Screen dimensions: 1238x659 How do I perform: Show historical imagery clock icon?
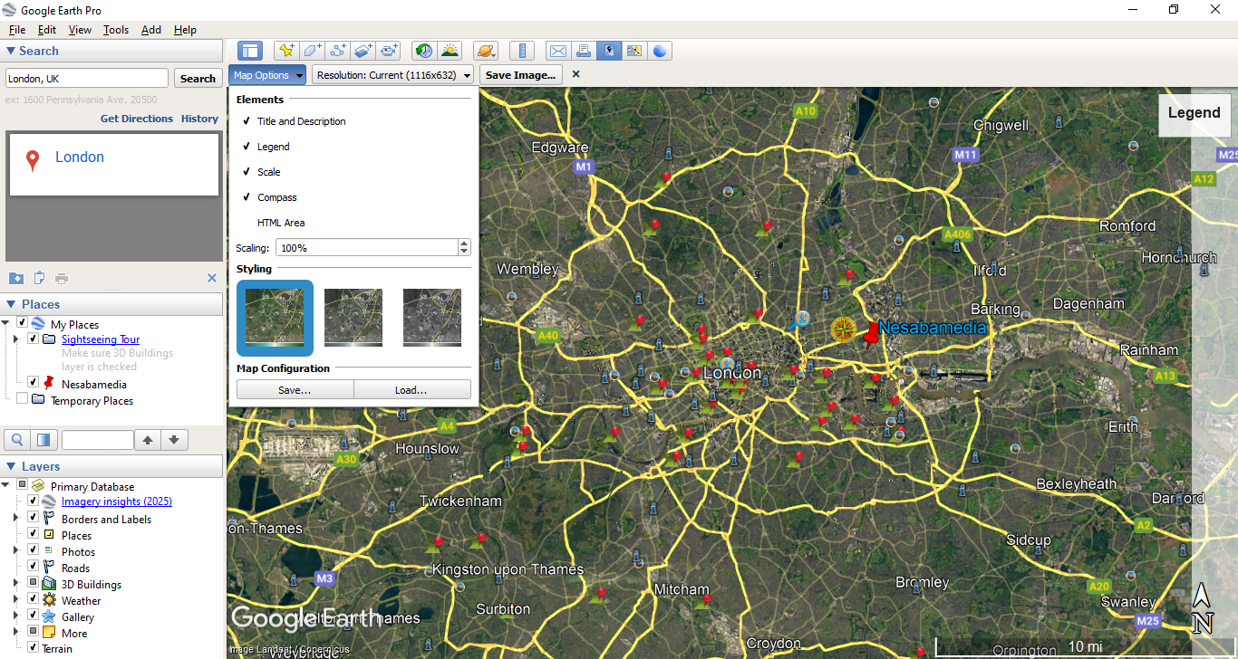click(x=423, y=51)
